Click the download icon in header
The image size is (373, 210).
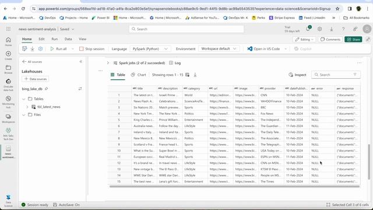click(x=332, y=29)
